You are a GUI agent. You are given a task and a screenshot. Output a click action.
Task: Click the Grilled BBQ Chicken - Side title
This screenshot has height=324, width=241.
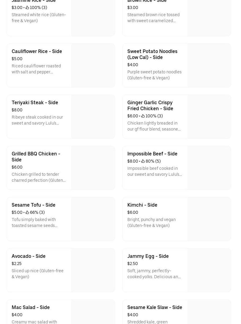[36, 157]
